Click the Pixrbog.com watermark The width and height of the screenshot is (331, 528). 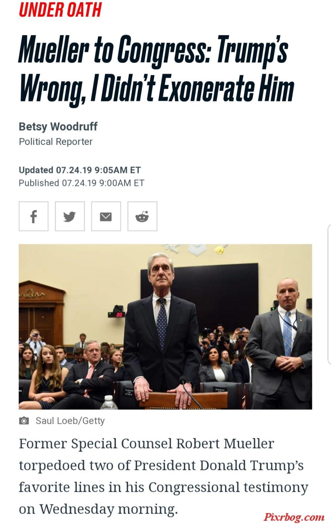[x=294, y=517]
